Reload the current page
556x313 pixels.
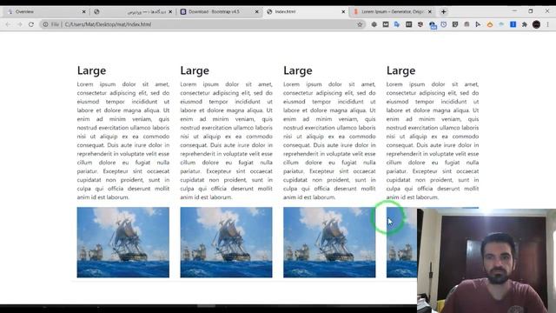pos(31,24)
